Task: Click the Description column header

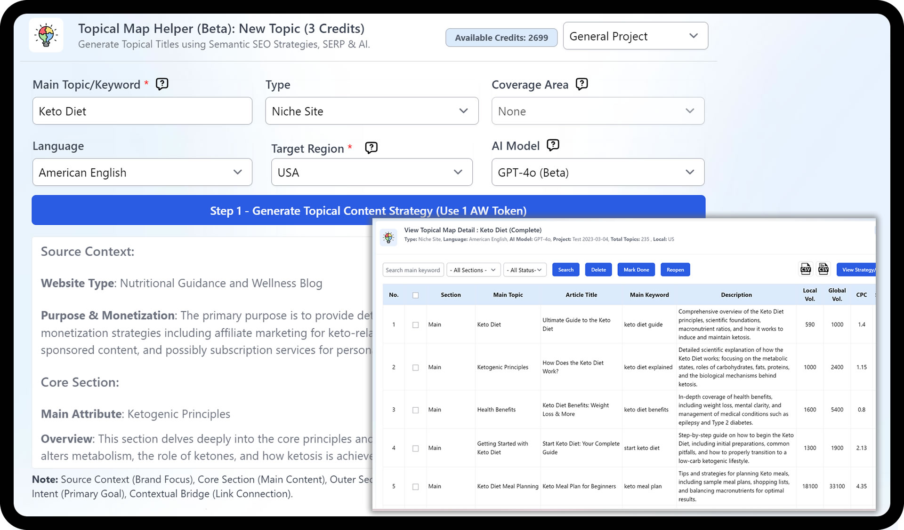Action: [736, 295]
